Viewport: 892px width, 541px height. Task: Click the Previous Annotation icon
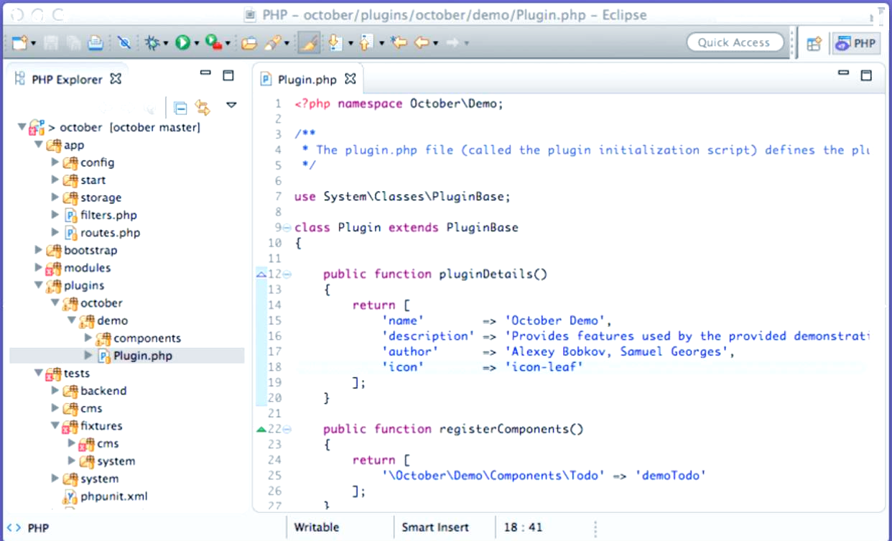(366, 43)
